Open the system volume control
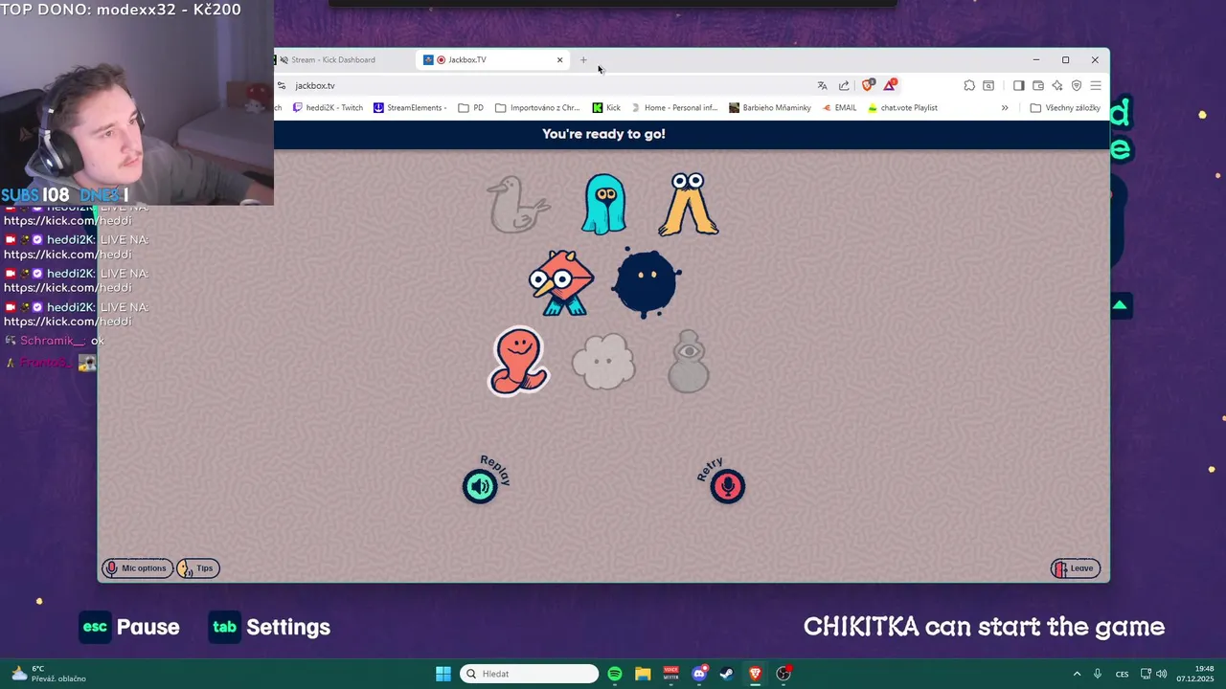The width and height of the screenshot is (1226, 689). [1161, 674]
